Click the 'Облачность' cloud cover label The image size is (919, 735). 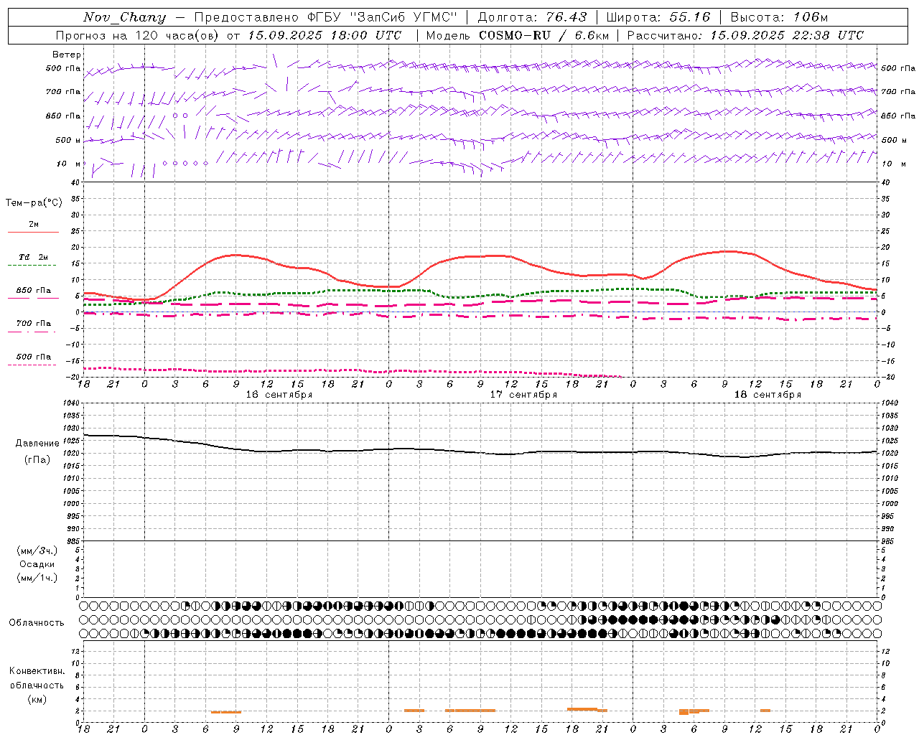[37, 623]
